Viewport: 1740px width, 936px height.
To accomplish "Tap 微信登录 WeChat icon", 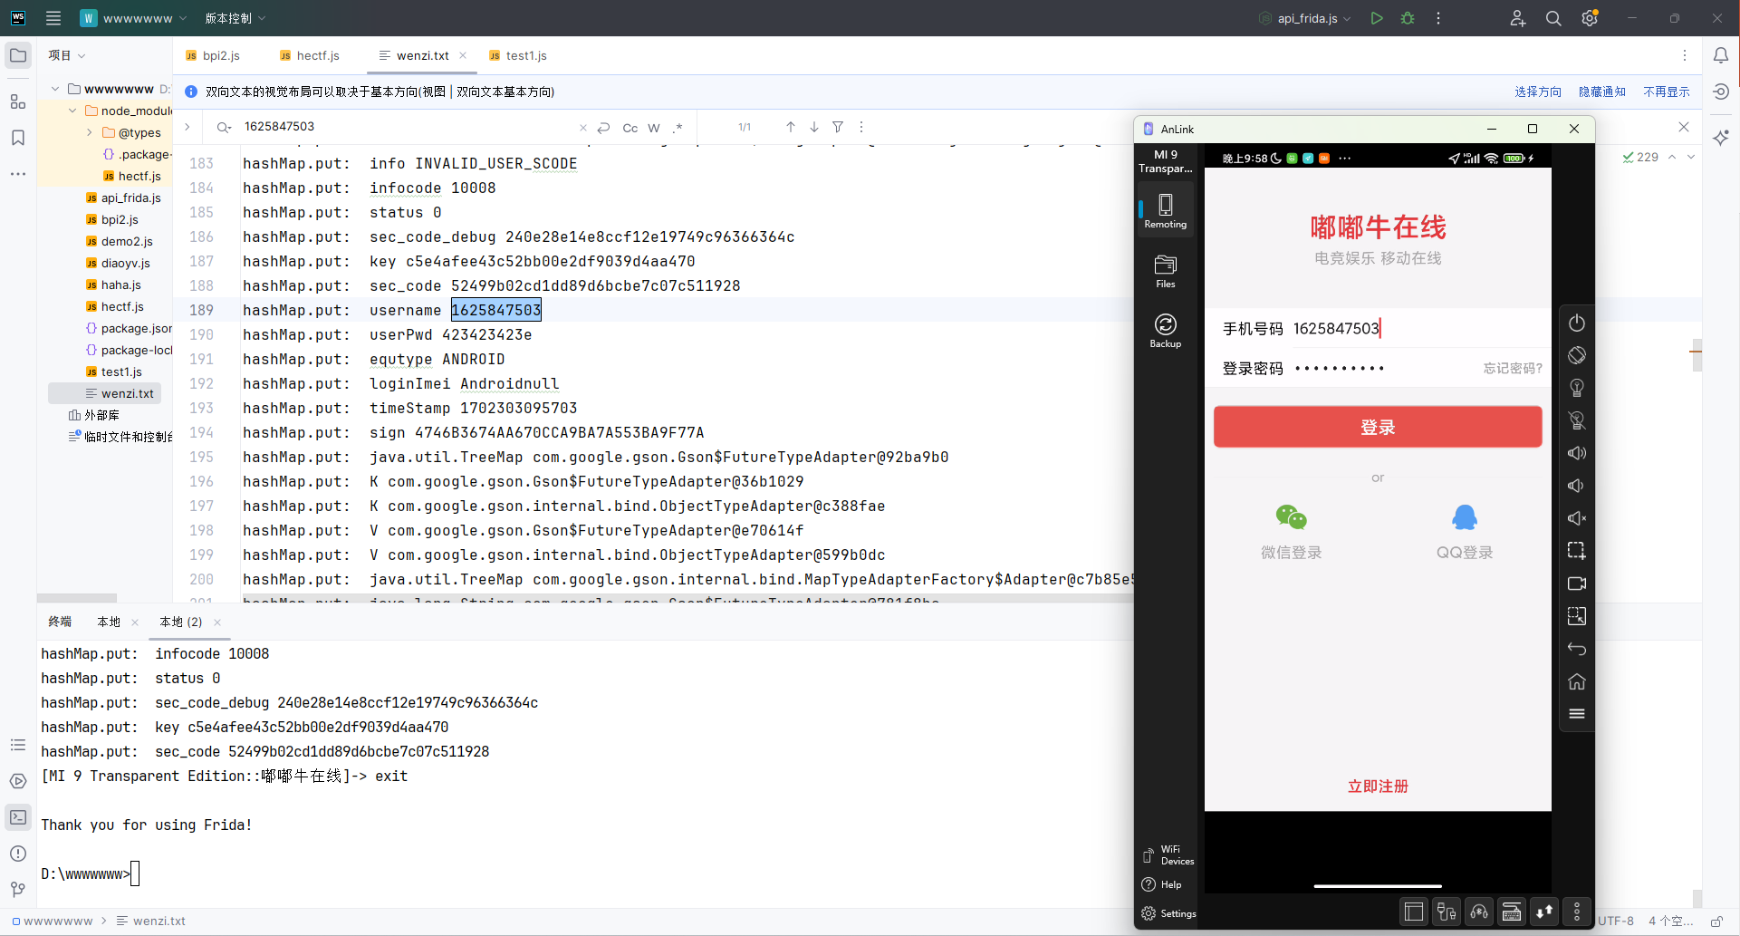I will point(1291,517).
